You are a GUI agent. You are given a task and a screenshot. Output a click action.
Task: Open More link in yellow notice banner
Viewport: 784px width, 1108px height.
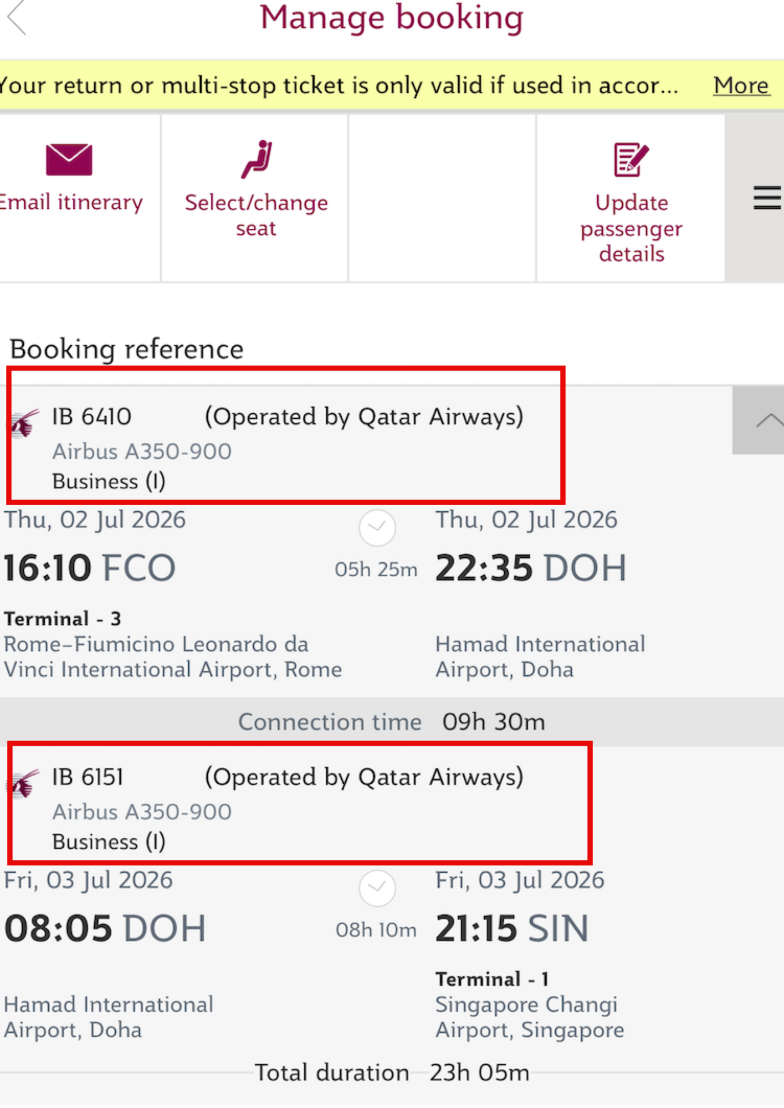(741, 85)
